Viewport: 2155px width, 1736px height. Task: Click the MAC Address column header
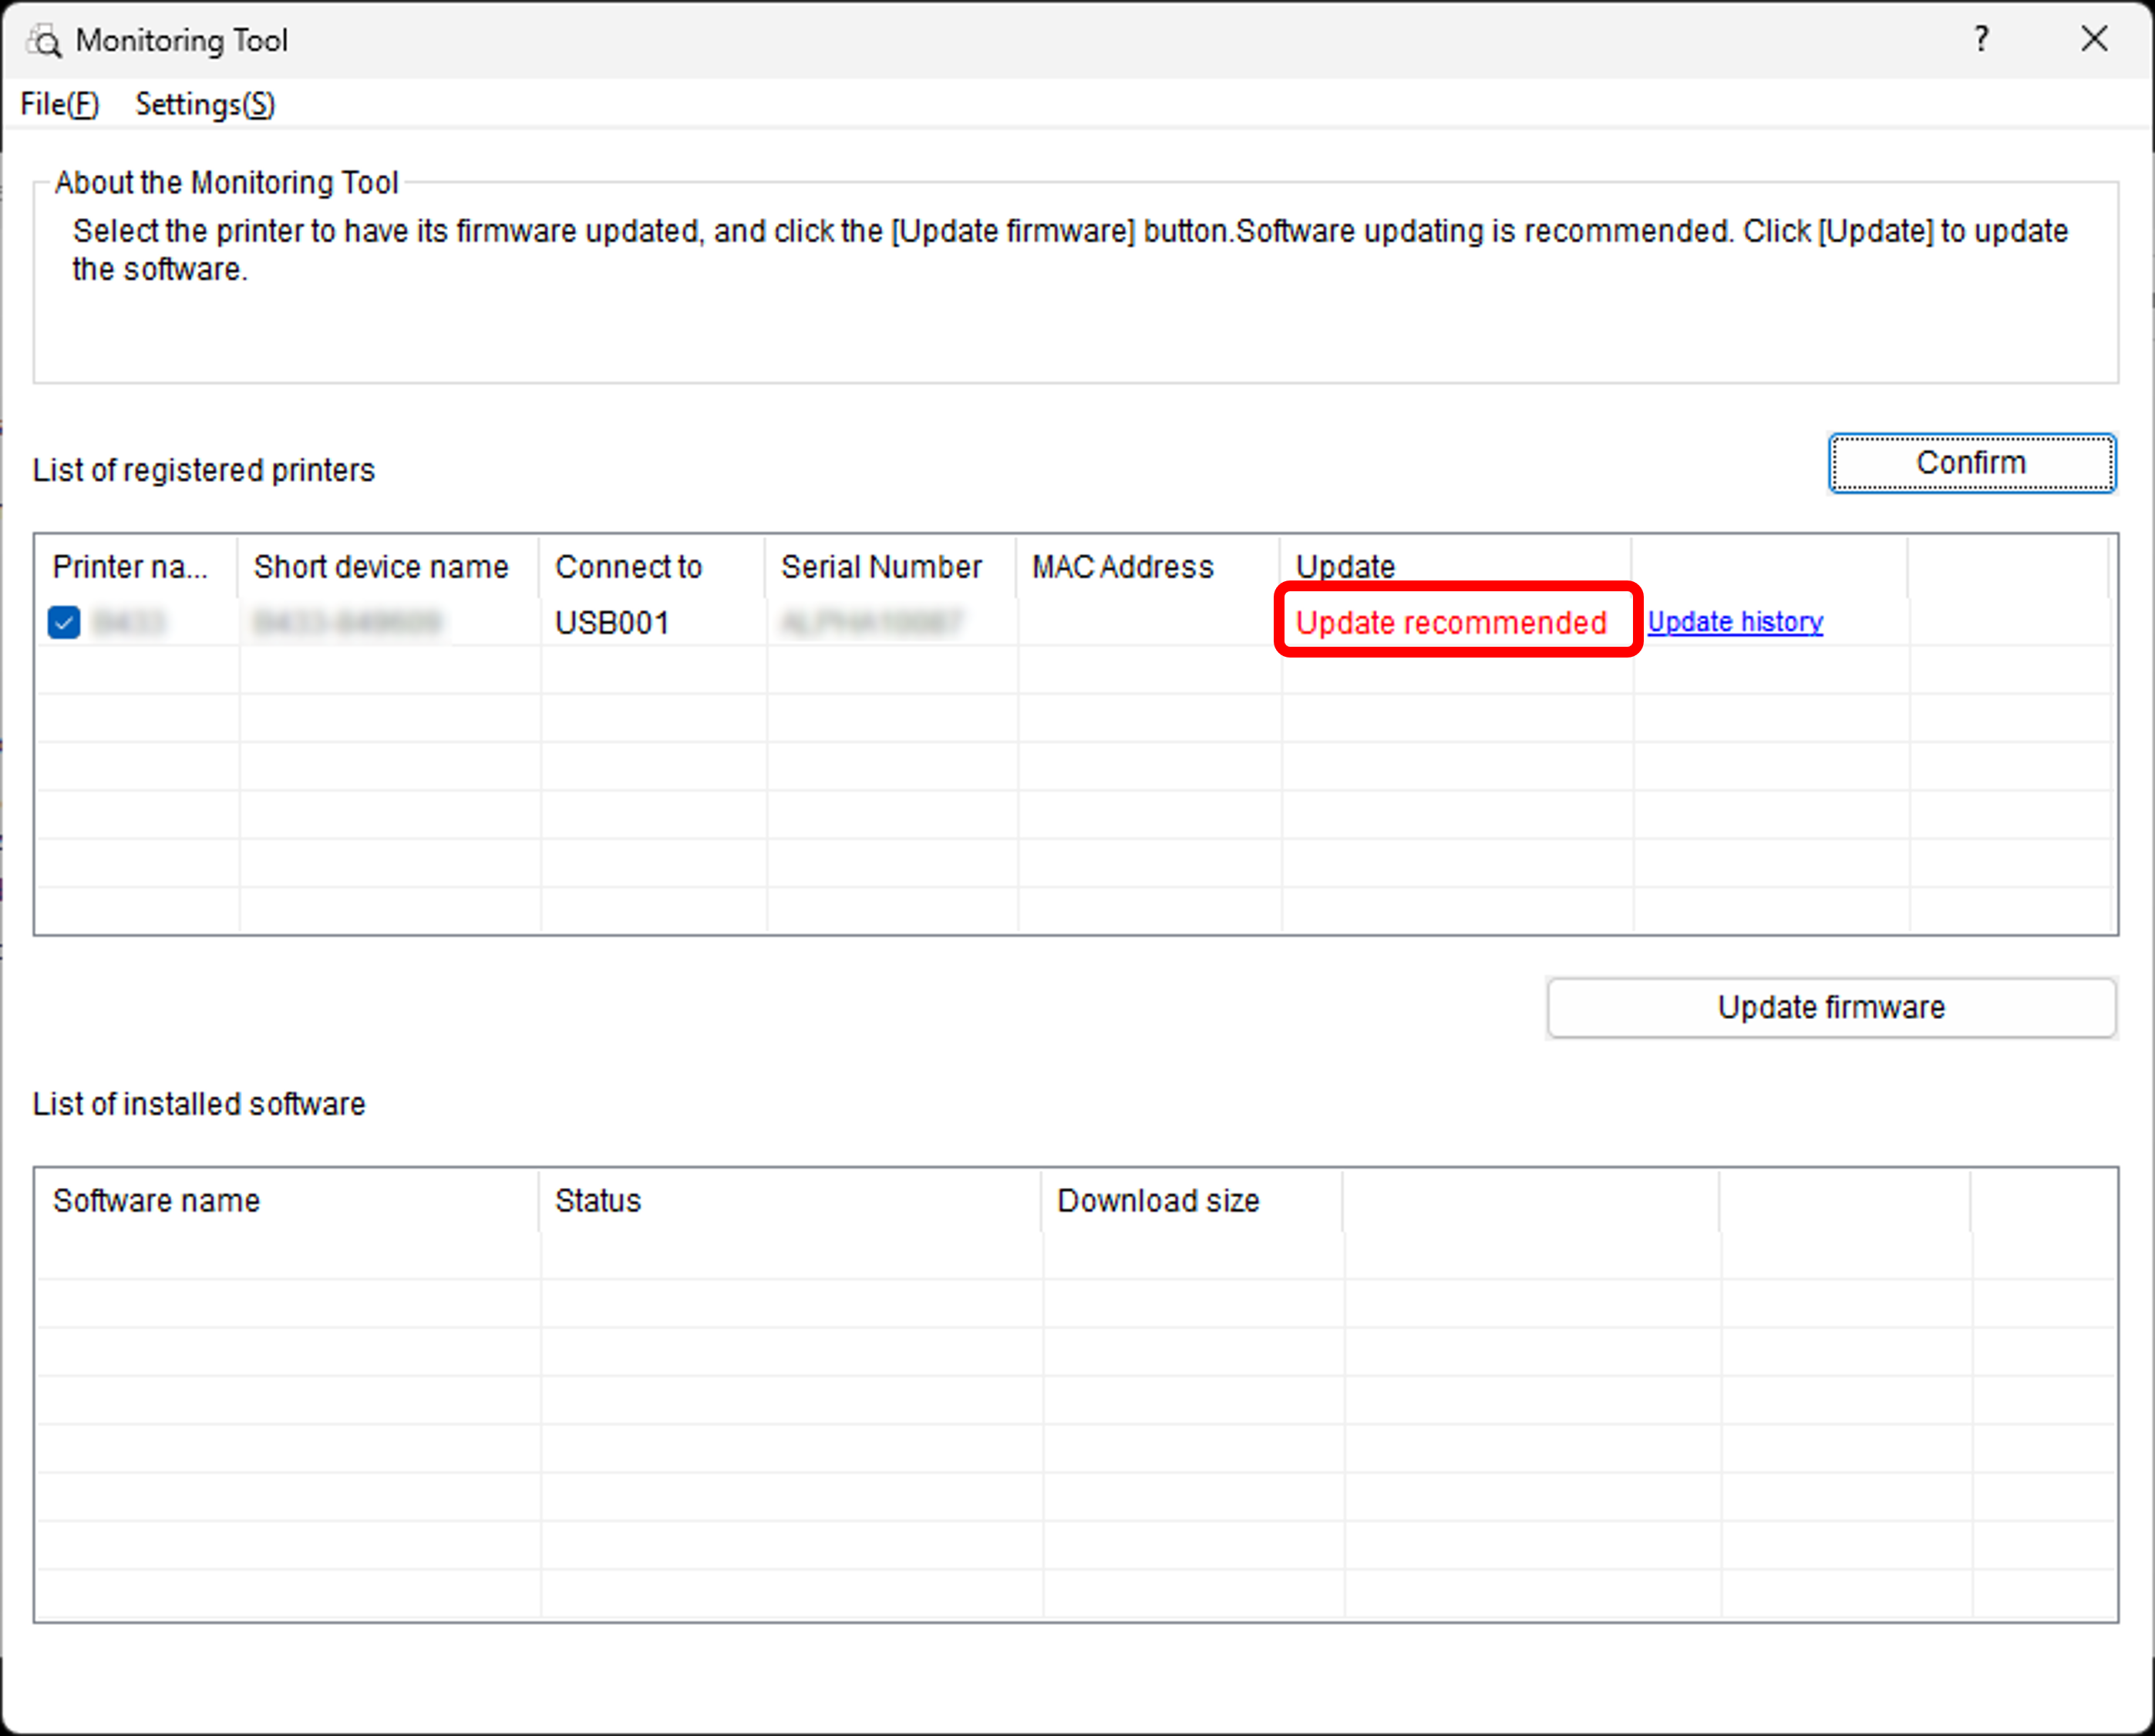coord(1122,567)
